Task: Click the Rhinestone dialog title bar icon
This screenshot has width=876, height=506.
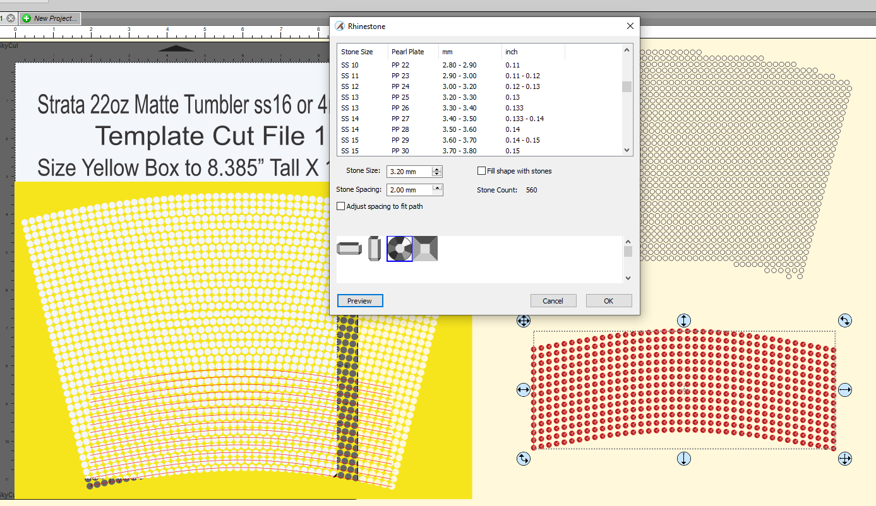Action: tap(340, 26)
